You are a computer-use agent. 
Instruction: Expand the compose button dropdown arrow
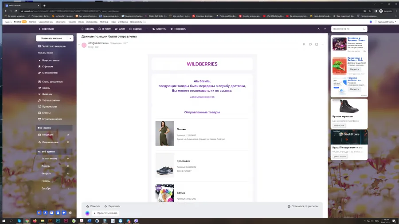70,39
